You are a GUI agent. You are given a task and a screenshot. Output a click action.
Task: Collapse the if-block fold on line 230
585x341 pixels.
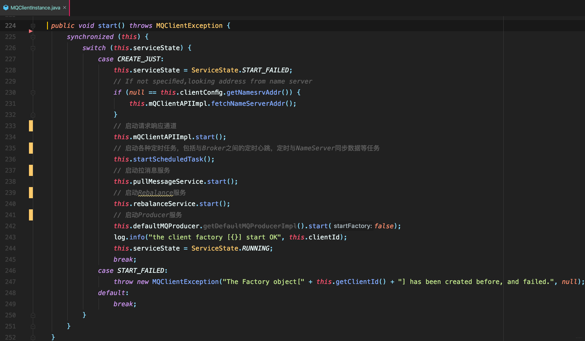tap(33, 93)
